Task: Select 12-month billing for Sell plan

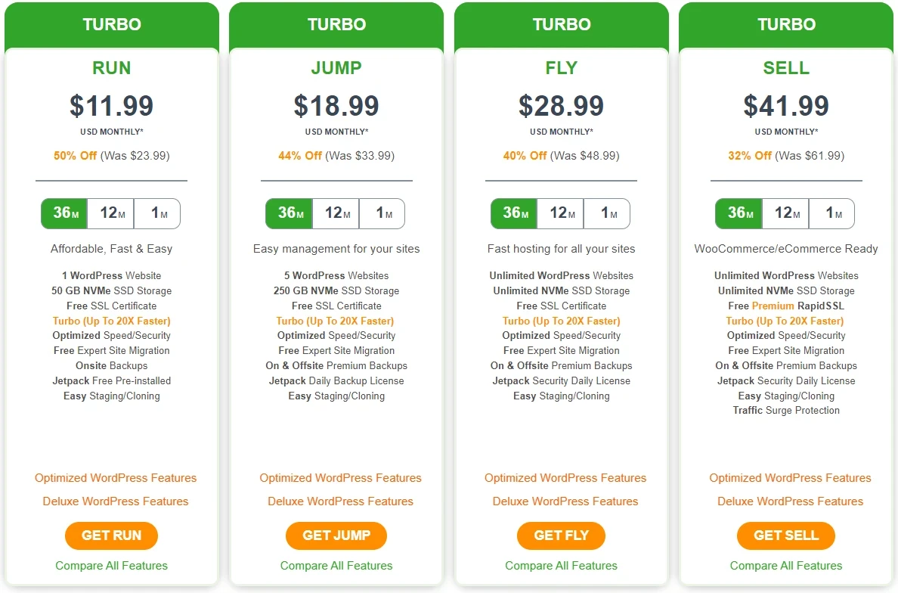Action: 785,213
